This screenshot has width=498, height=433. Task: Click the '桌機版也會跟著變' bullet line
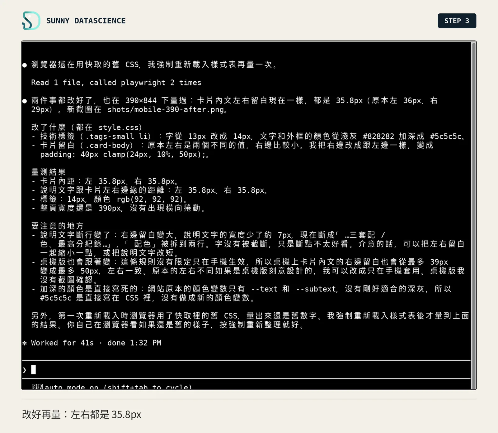(x=248, y=271)
